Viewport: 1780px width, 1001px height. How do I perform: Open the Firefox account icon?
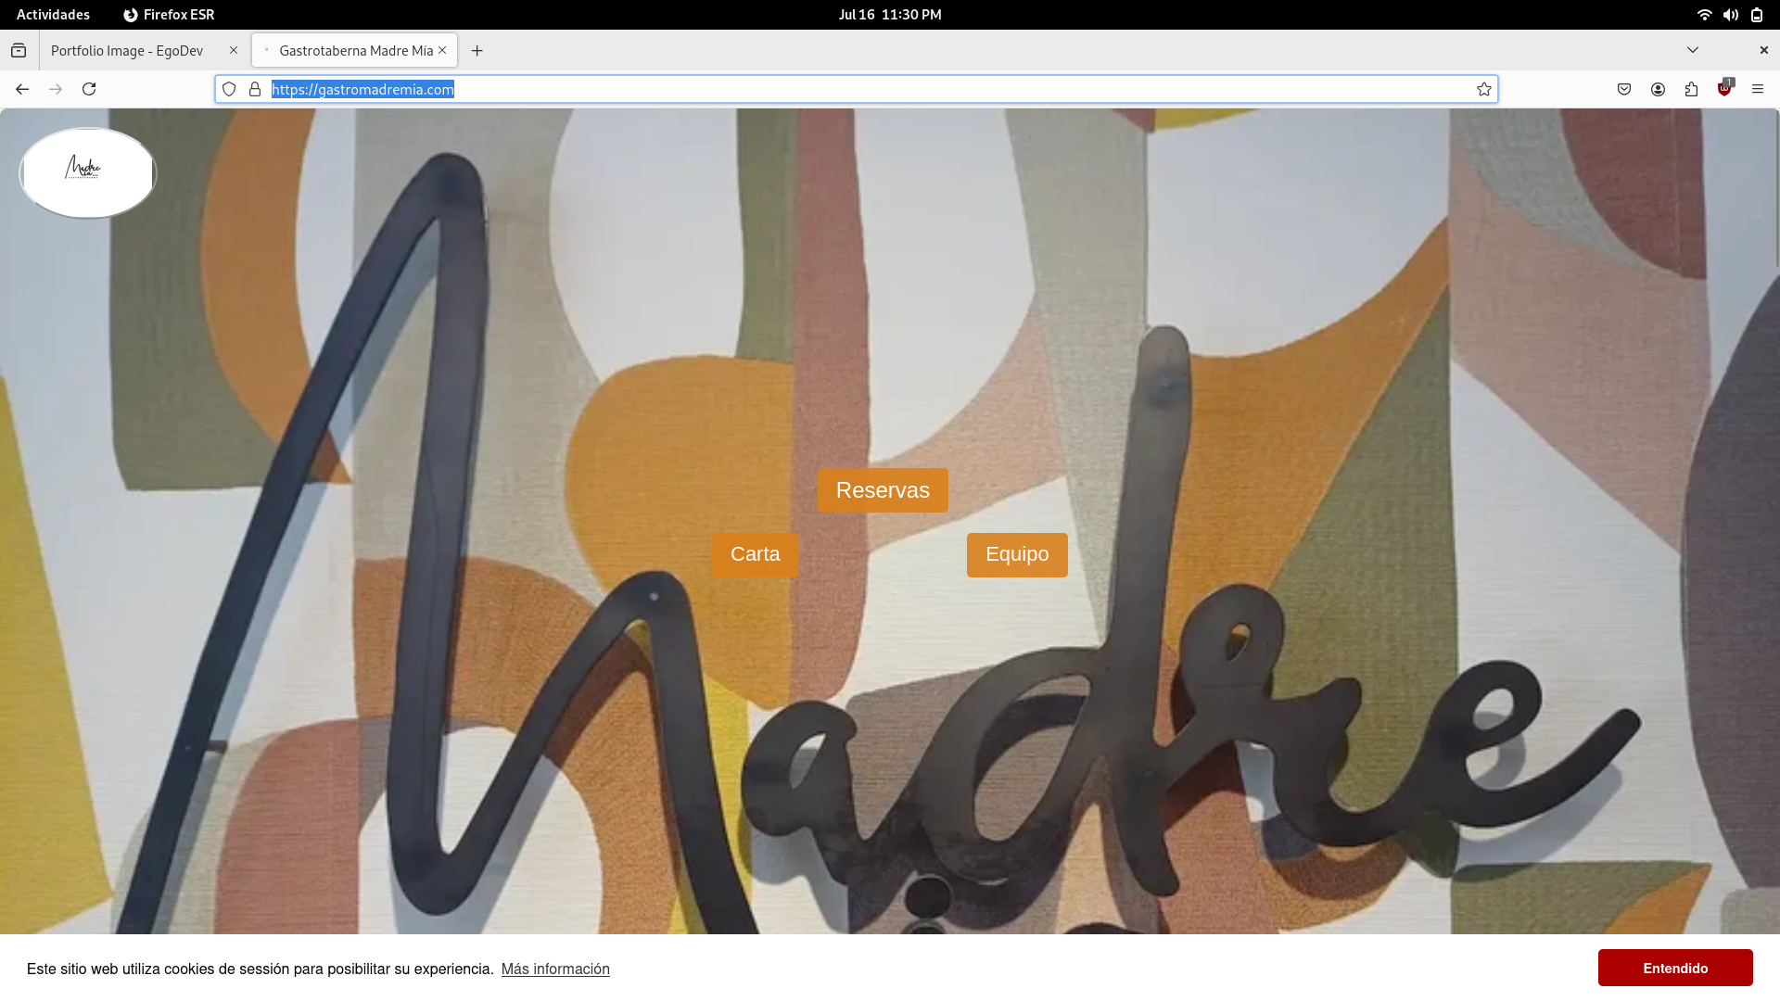pyautogui.click(x=1658, y=89)
